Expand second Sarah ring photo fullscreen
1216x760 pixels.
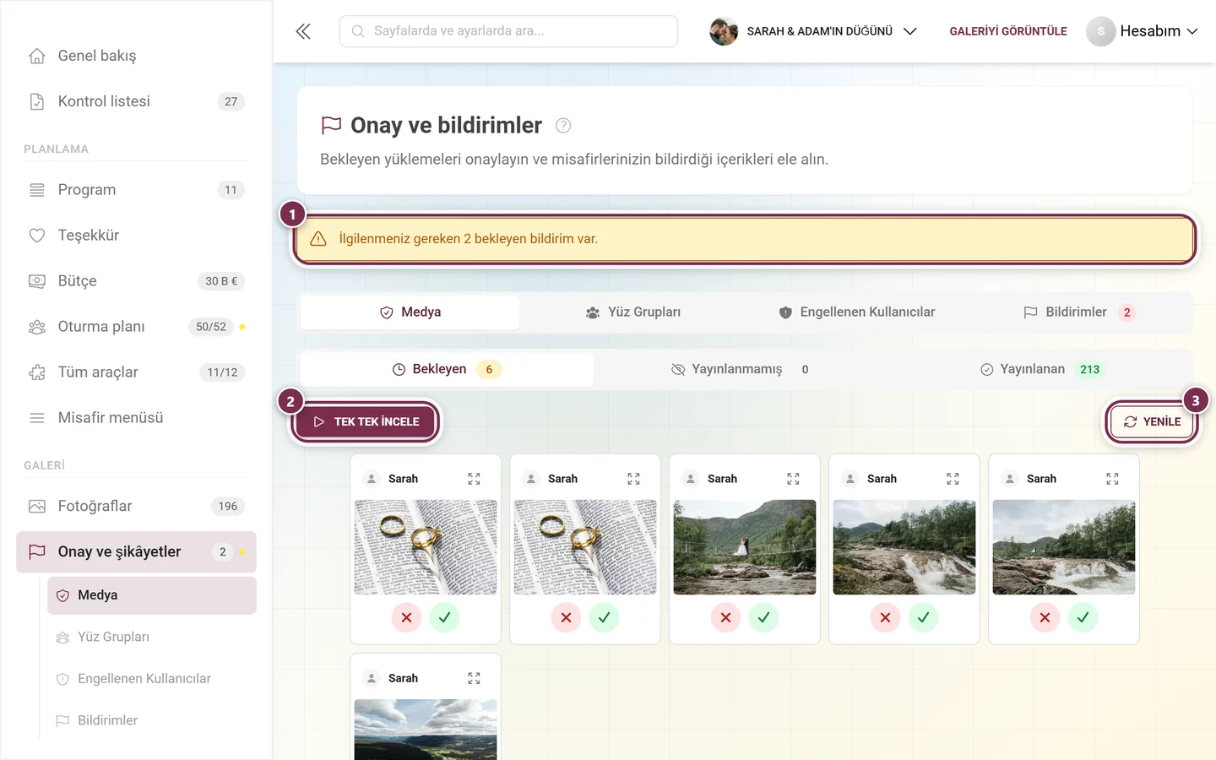coord(633,479)
